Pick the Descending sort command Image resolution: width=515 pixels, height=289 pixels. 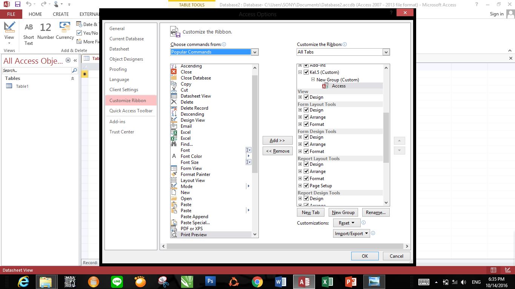[x=211, y=114]
